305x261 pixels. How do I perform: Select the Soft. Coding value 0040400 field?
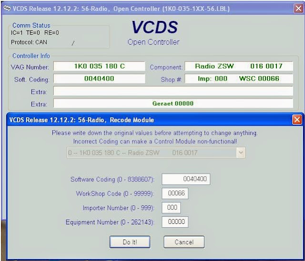(100, 79)
